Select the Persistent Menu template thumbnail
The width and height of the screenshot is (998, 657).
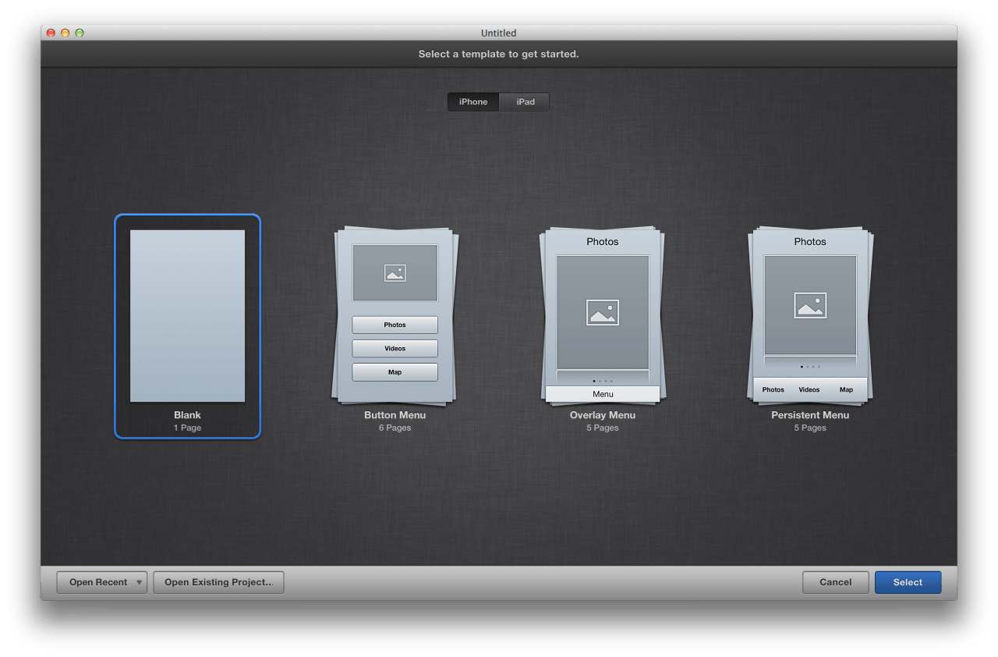pos(810,316)
